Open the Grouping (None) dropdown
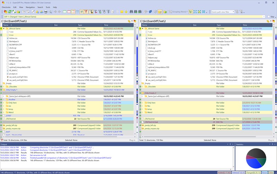 178,12
